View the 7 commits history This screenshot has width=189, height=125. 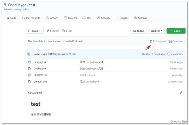pos(175,54)
